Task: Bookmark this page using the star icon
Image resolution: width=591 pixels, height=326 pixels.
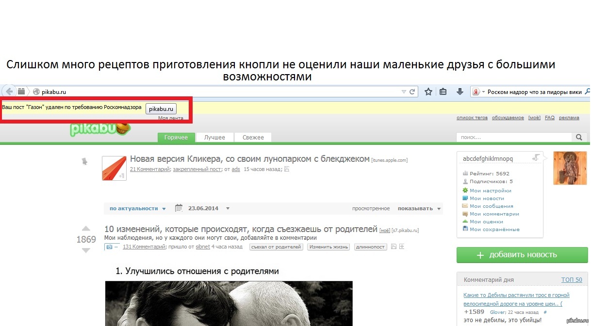Action: (x=428, y=92)
